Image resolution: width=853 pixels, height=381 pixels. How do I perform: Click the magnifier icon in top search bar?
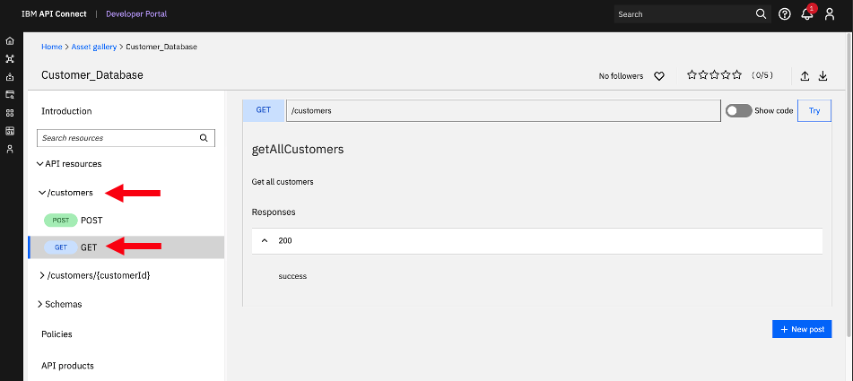click(x=762, y=14)
